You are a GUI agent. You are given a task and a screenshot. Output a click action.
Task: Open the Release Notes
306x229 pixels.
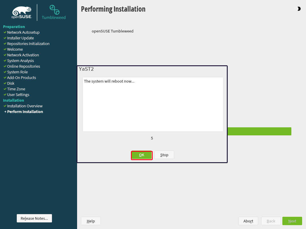pyautogui.click(x=34, y=218)
